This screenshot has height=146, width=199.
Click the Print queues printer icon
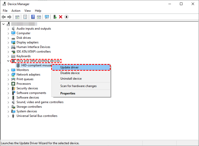coord(13,79)
